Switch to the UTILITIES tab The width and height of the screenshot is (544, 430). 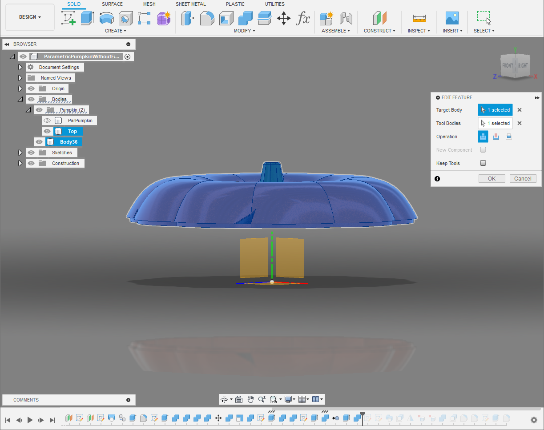click(x=275, y=4)
